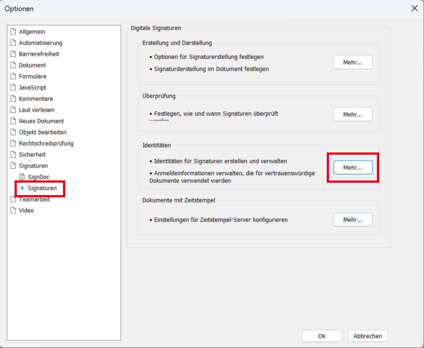Click the Sicherheit page icon
Screen dimensions: 424x348
(x=13, y=155)
